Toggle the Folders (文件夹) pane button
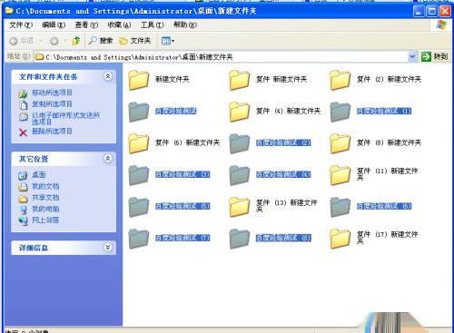454x333 pixels. pyautogui.click(x=135, y=41)
